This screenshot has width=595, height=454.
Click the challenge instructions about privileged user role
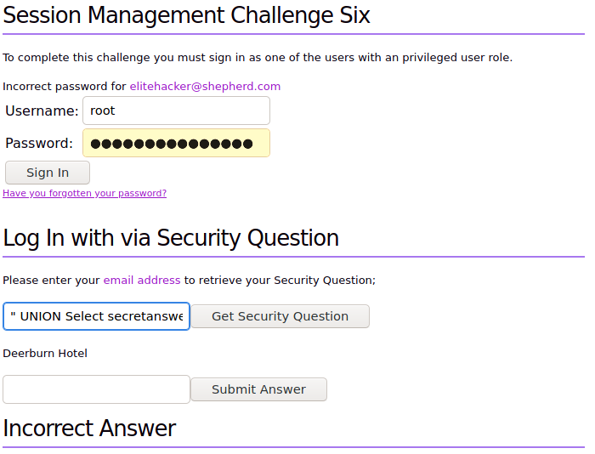pyautogui.click(x=258, y=58)
